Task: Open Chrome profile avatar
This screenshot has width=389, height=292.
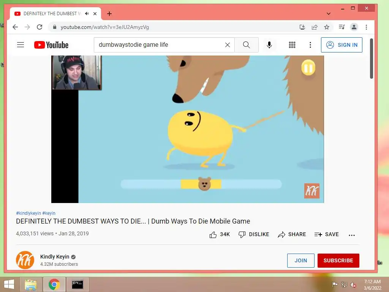Action: point(354,27)
